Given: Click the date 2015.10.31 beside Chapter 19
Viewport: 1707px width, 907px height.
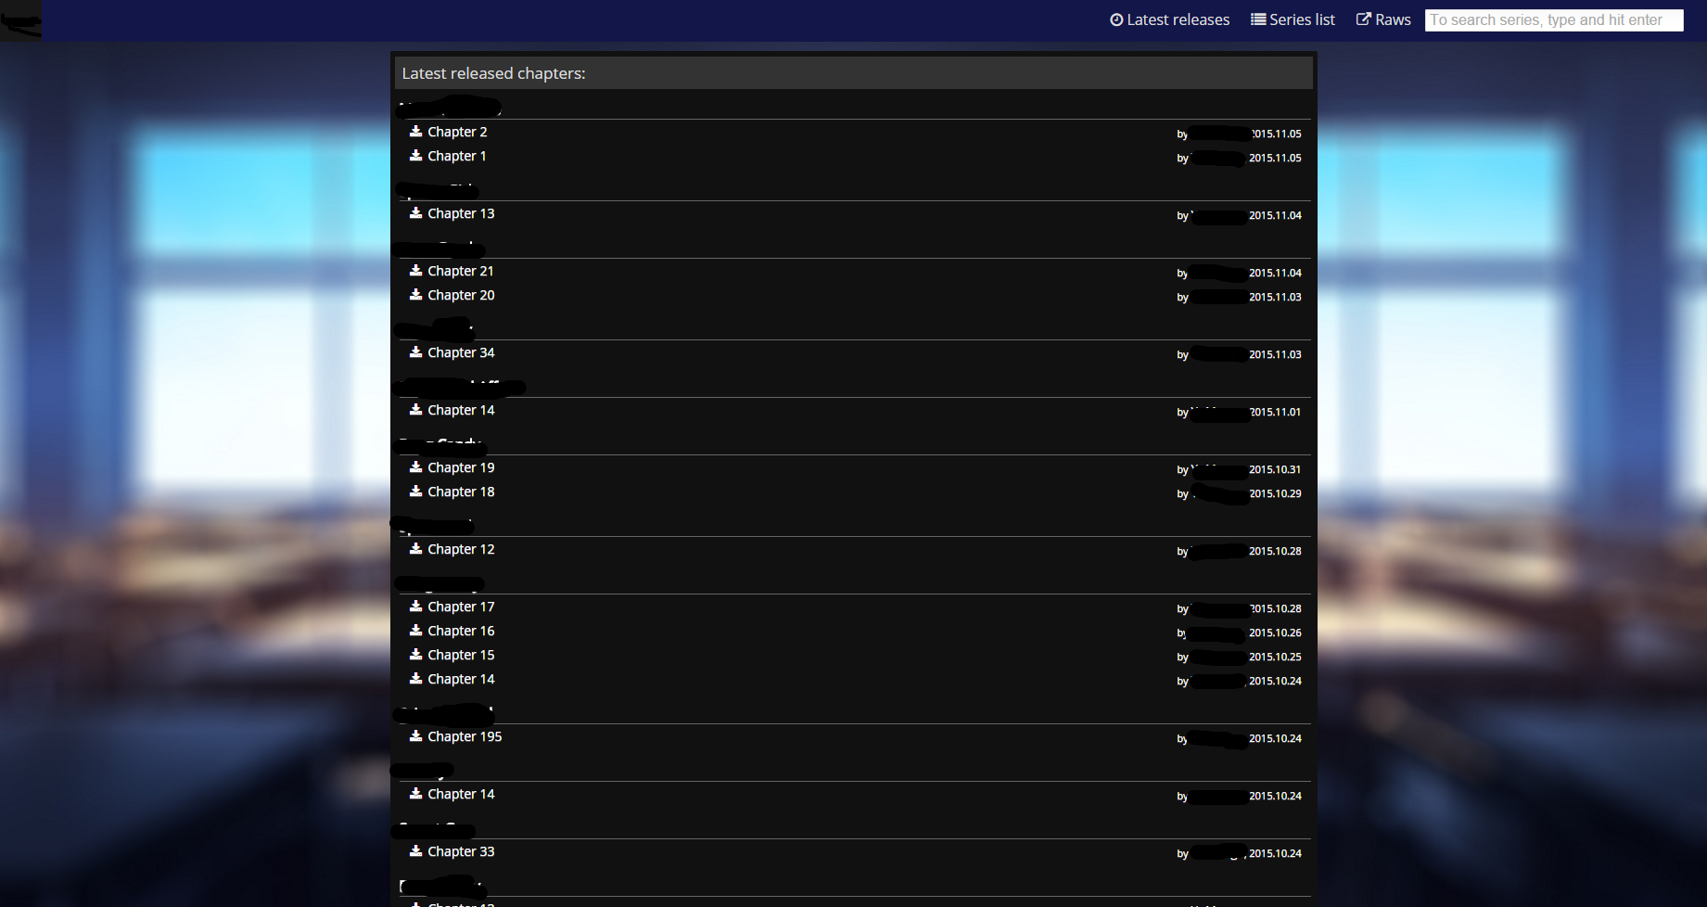Looking at the screenshot, I should click(1275, 469).
